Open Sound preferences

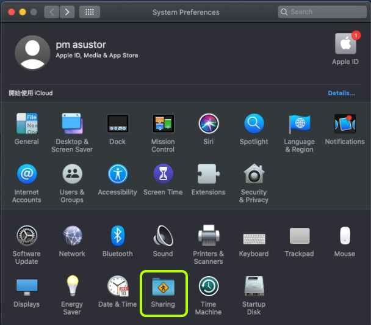pos(163,235)
